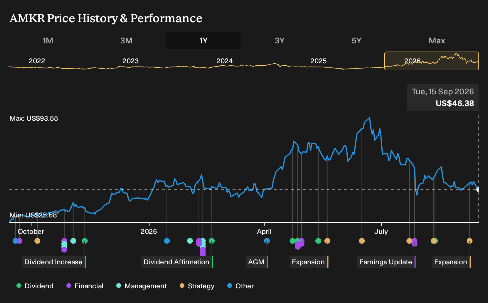Jump to 2025 on the overview timeline
The height and width of the screenshot is (303, 488).
[x=318, y=61]
